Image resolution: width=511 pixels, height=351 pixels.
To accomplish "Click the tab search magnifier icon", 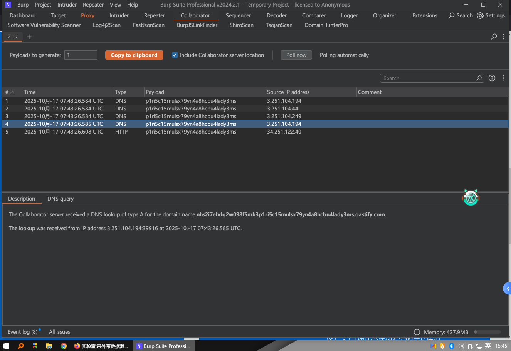I will tap(494, 37).
